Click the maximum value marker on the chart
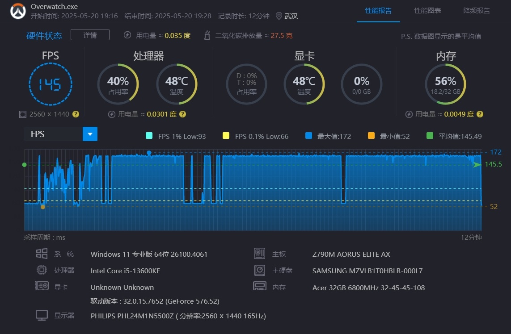The image size is (511, 334). click(x=149, y=153)
